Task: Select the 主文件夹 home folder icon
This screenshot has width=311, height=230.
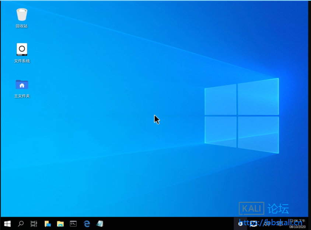Action: [22, 85]
